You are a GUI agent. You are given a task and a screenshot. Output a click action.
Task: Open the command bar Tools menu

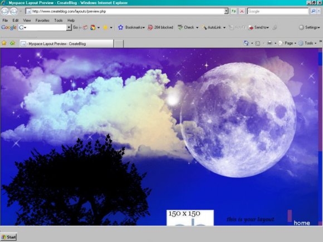[x=307, y=43]
